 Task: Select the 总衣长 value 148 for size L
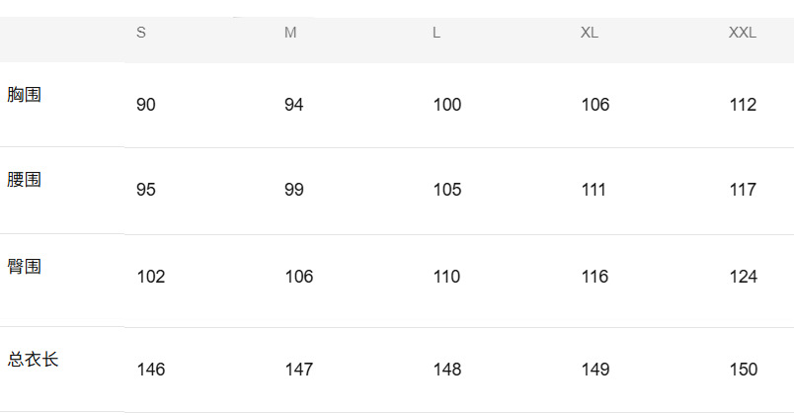(447, 370)
